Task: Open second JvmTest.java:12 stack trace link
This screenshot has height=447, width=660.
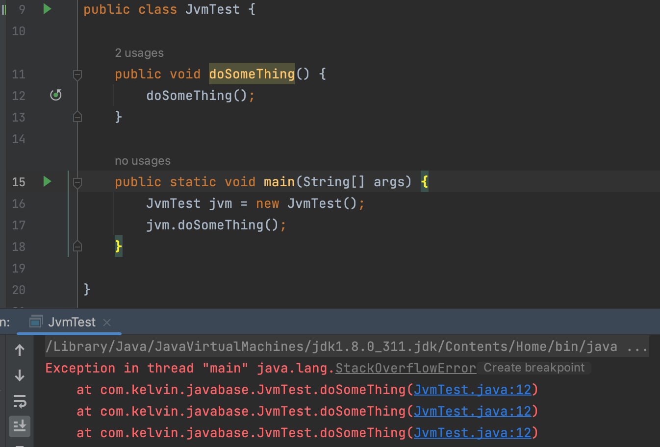Action: coord(473,411)
